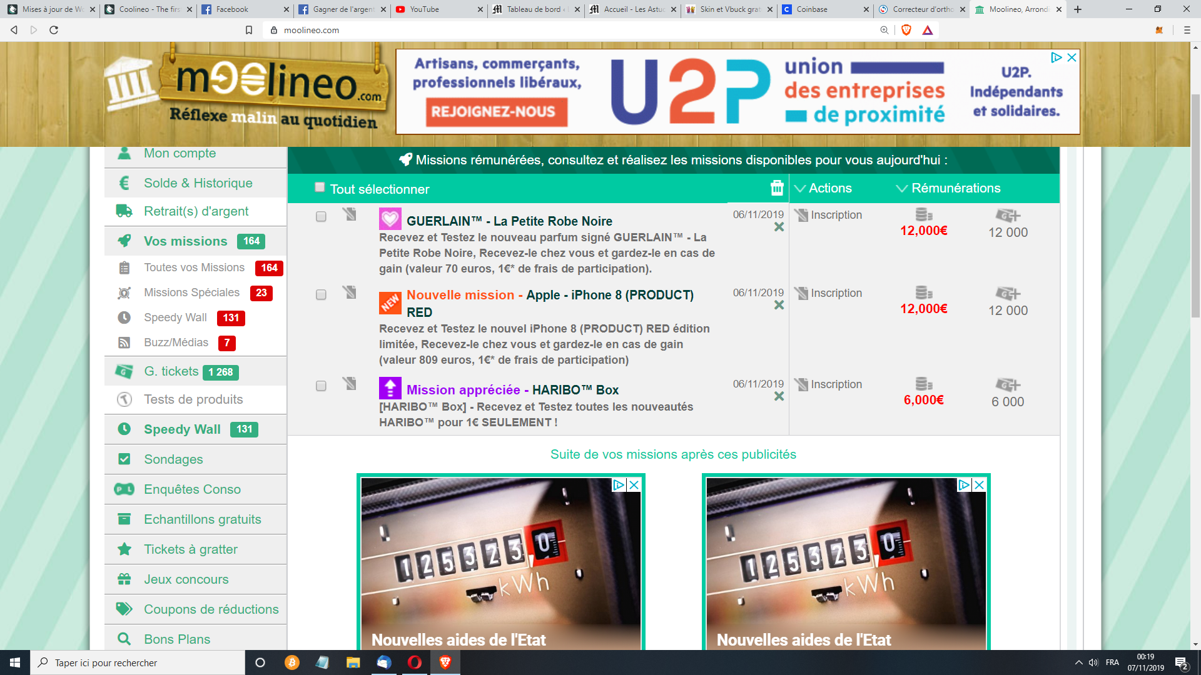Image resolution: width=1201 pixels, height=675 pixels.
Task: Click the tag icon for Coupons de réductions
Action: point(124,609)
